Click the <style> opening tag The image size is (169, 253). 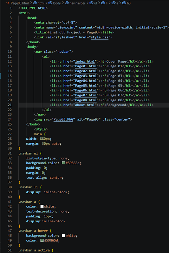click(x=41, y=129)
